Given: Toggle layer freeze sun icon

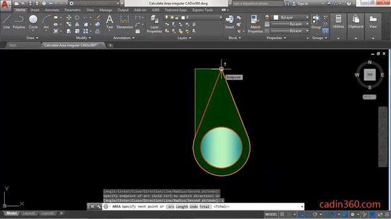Looking at the screenshot, I should click(172, 18).
